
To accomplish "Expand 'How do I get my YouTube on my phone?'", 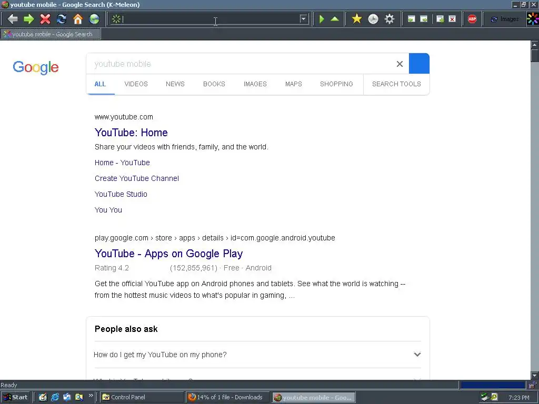I will [x=160, y=355].
